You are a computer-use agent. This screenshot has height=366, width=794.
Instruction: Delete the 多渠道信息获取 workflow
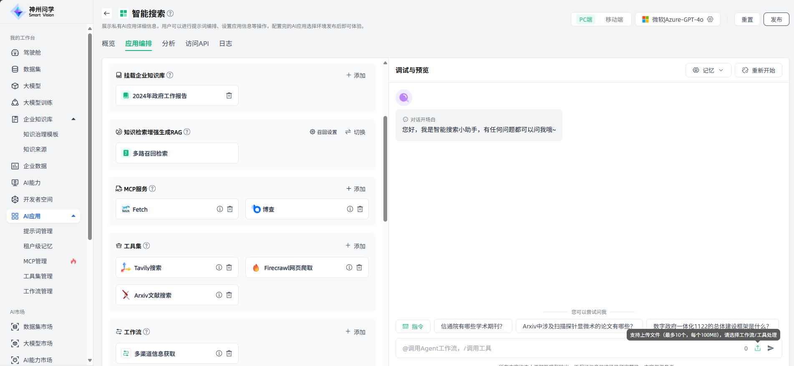point(229,353)
